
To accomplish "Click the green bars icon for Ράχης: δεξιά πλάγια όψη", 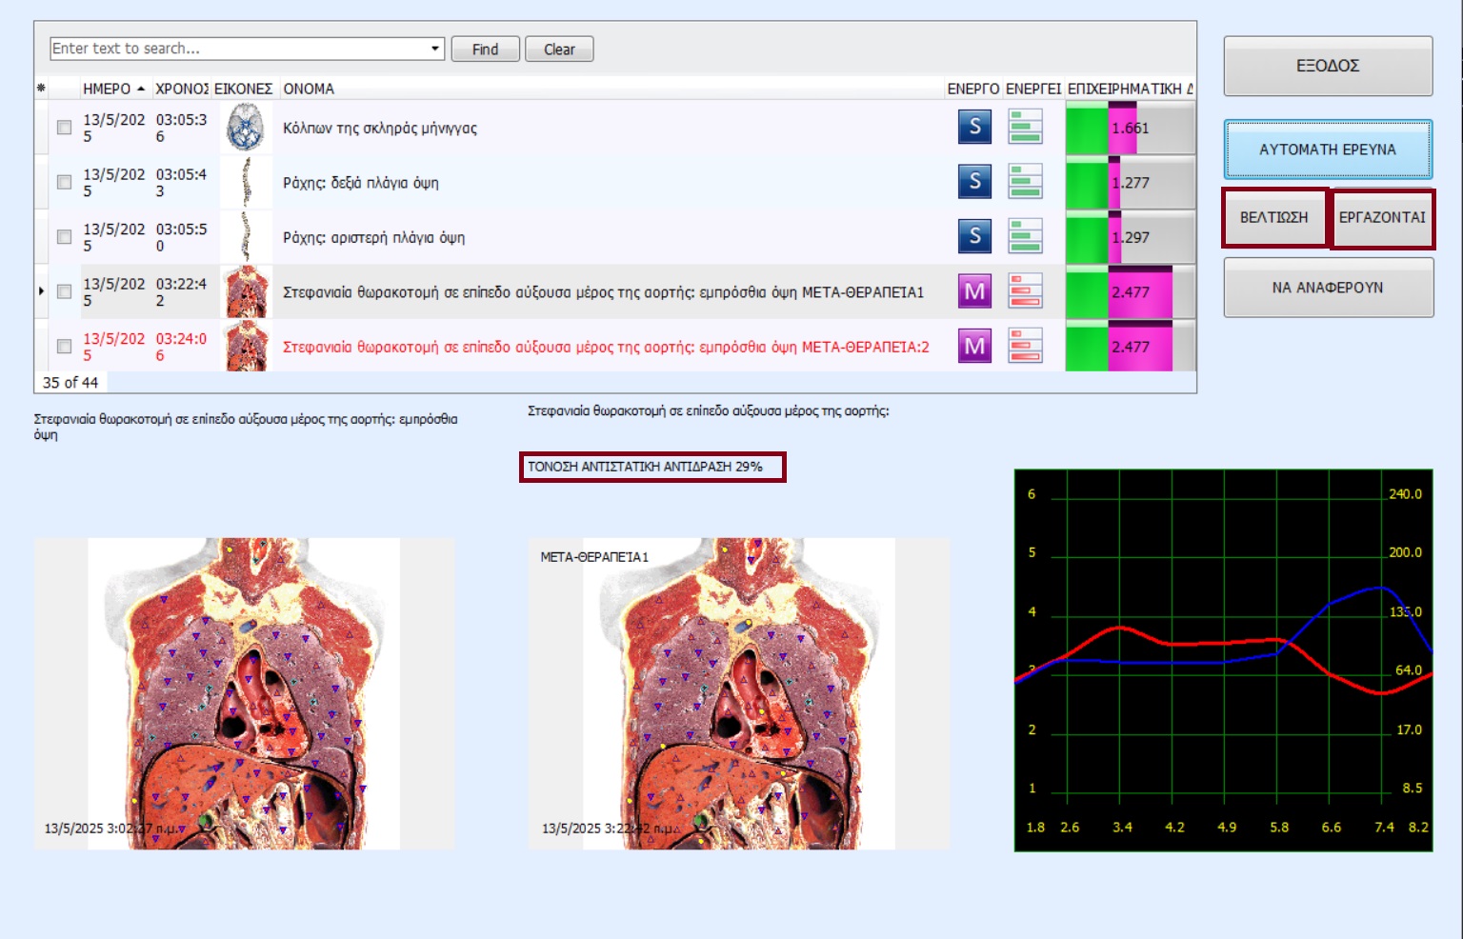I will click(x=1026, y=181).
